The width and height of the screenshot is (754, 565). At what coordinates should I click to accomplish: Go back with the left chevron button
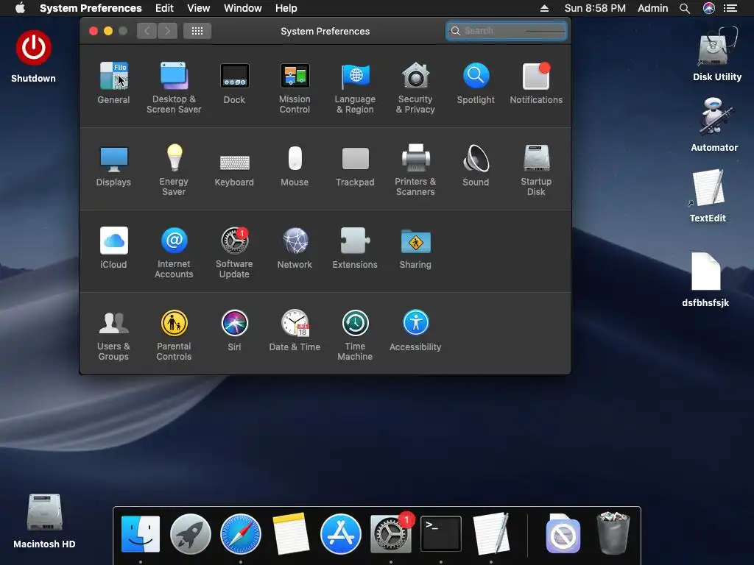pyautogui.click(x=147, y=31)
